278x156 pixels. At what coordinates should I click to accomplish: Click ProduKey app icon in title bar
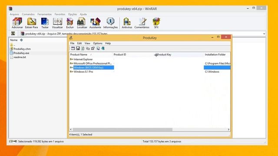click(71, 38)
